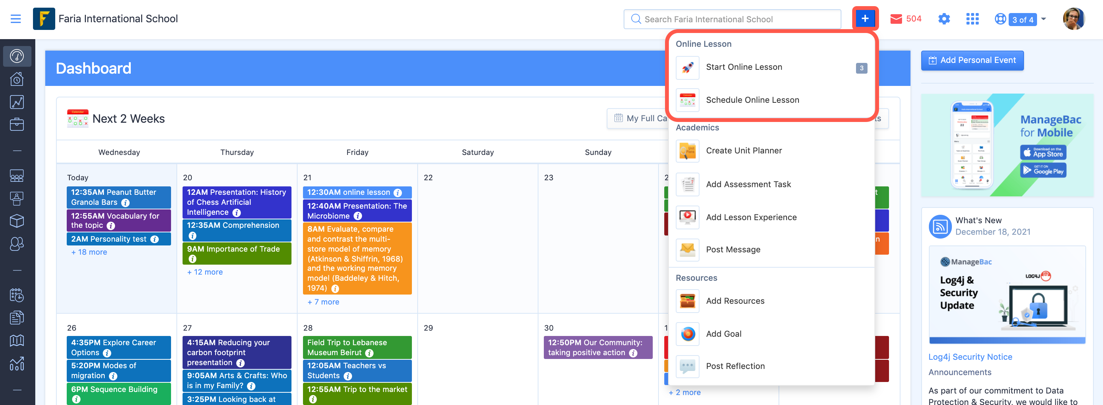Expand the '+ 2 more' events link

pyautogui.click(x=685, y=393)
